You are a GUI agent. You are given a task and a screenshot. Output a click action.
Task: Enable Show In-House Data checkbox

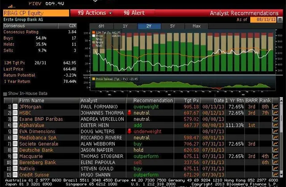pos(5,94)
